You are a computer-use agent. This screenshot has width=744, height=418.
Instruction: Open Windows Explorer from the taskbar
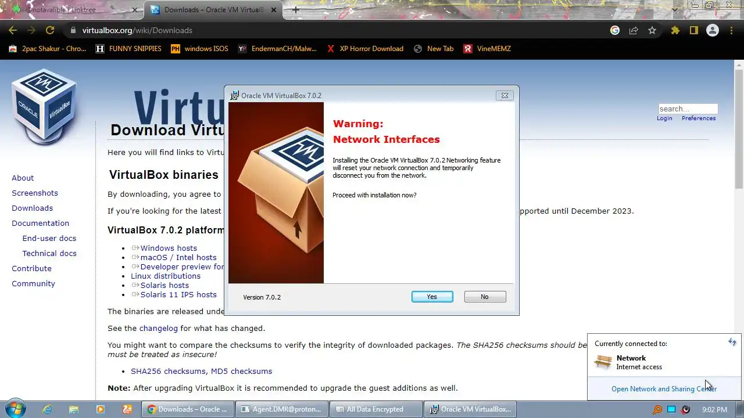coord(74,409)
